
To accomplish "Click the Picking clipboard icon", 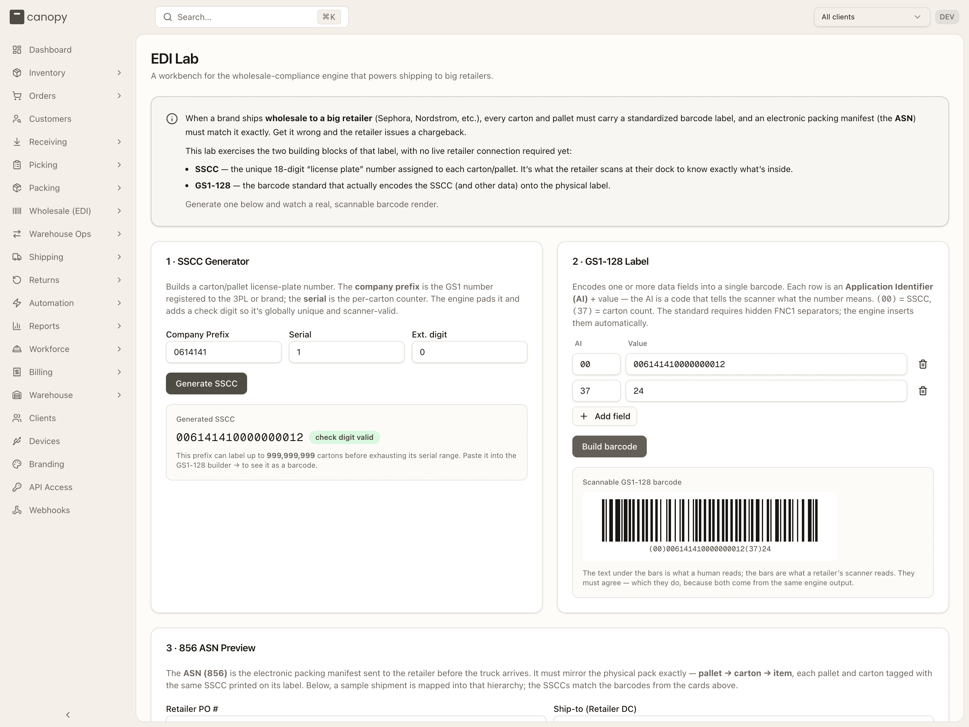I will click(17, 165).
